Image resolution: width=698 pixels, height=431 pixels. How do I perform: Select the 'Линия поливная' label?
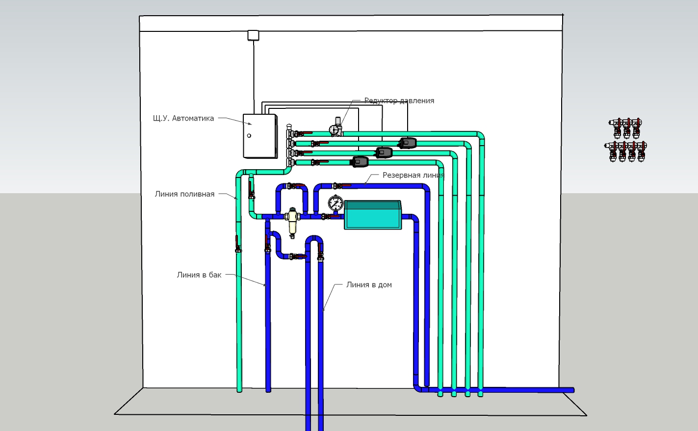tap(184, 194)
